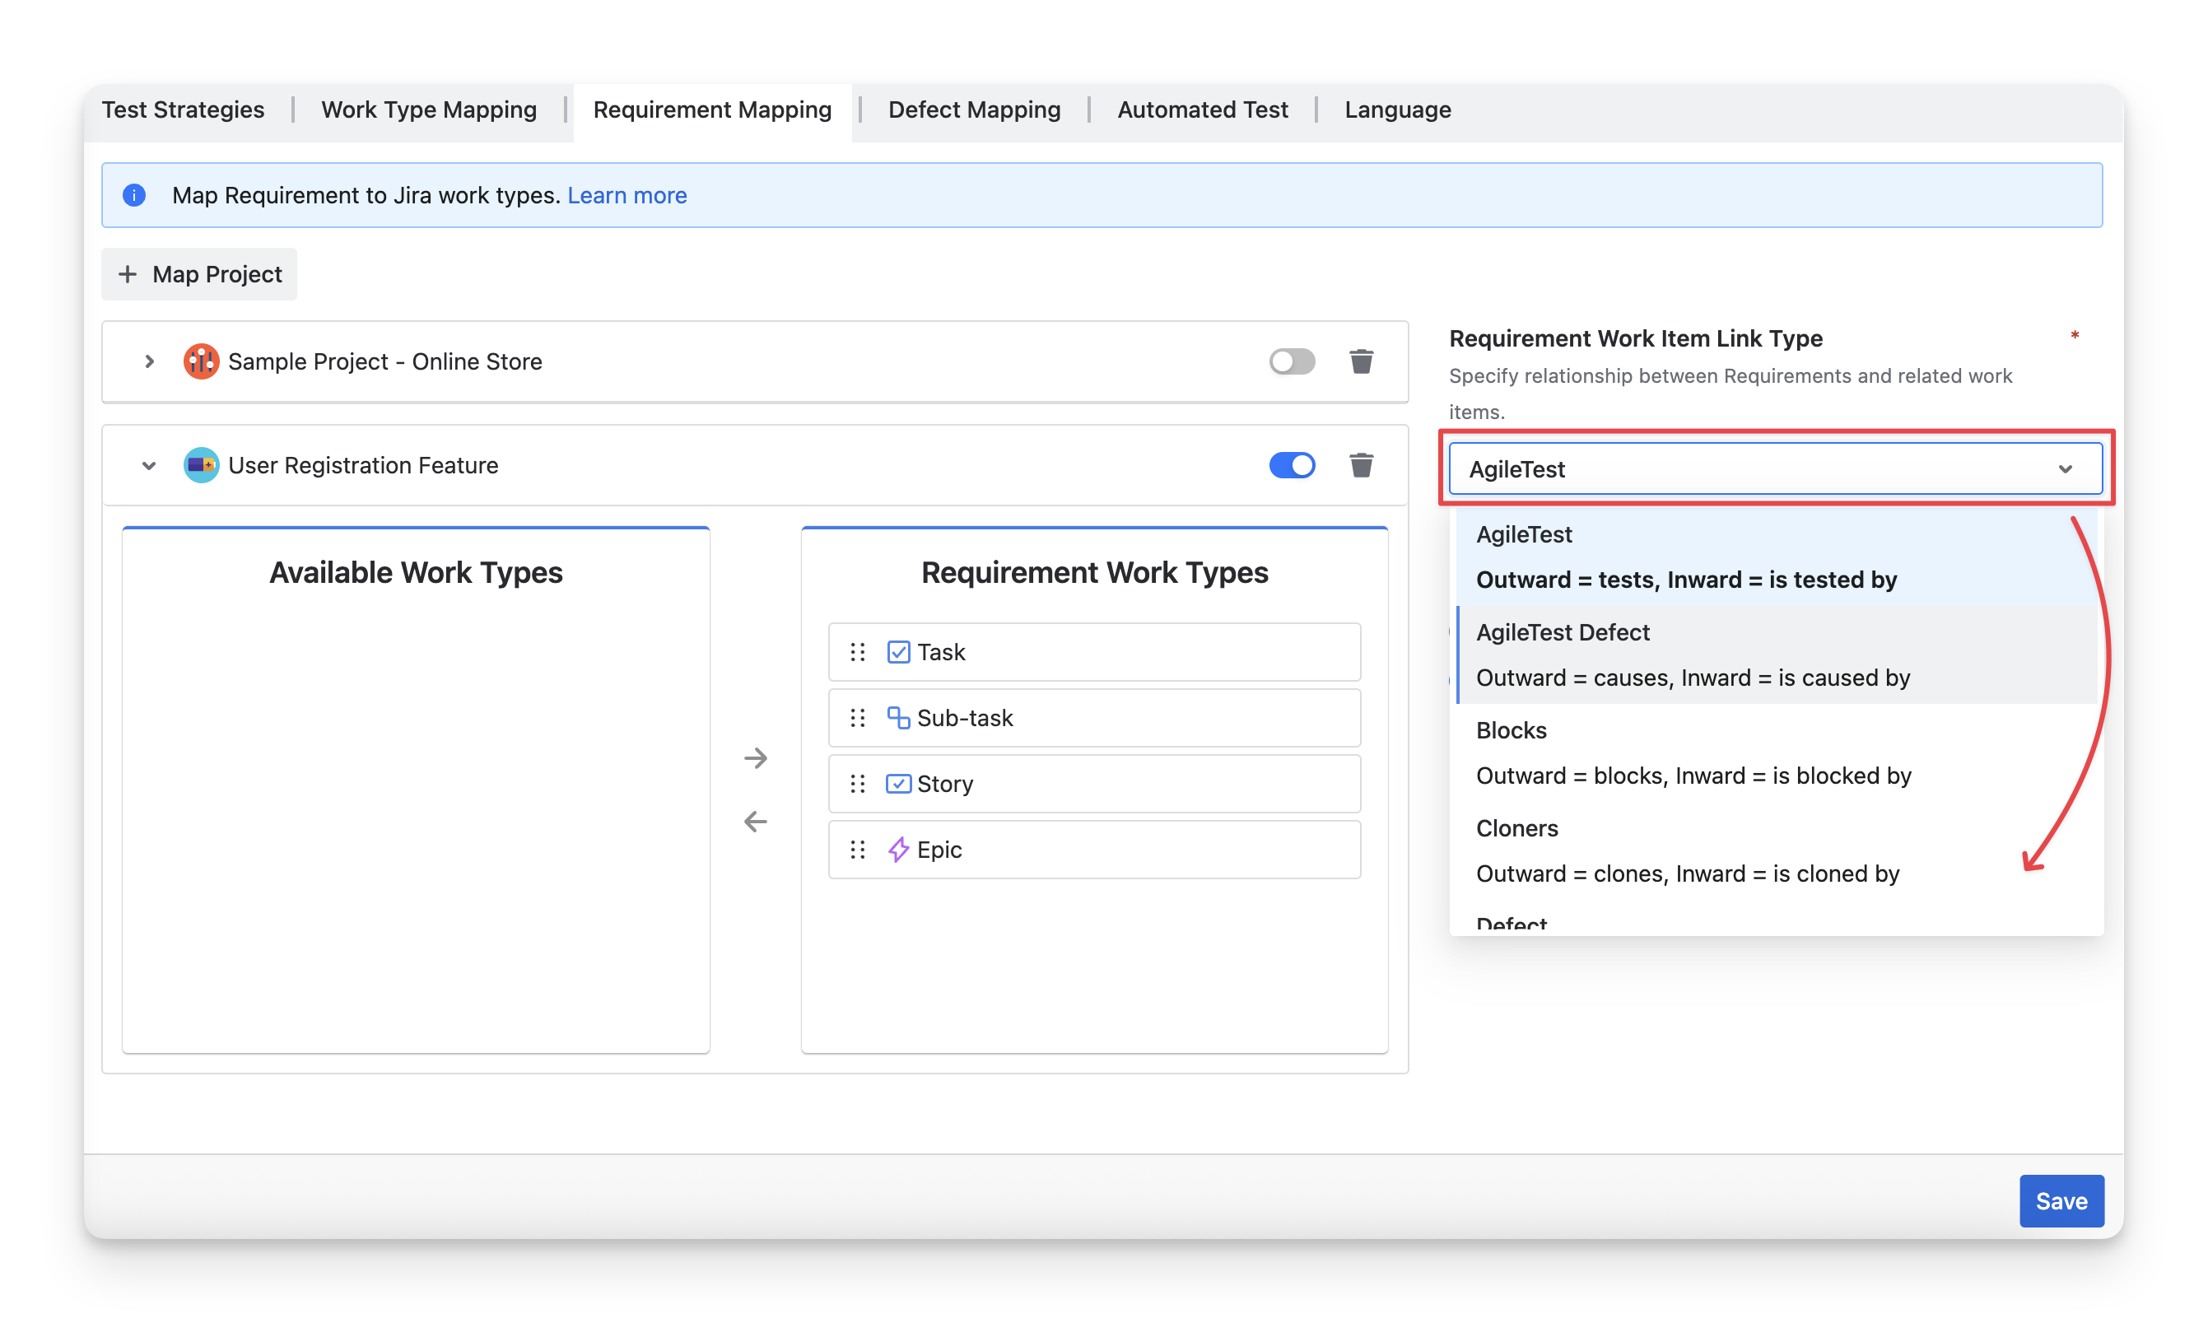Click the left arrow to remove work types

[x=755, y=821]
